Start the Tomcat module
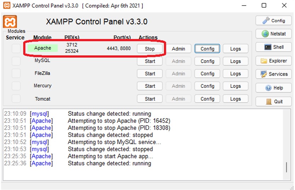 (149, 99)
